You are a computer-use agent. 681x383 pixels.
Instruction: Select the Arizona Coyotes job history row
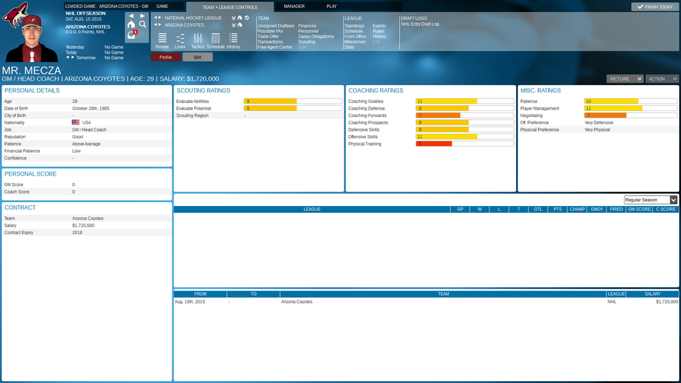coord(426,302)
